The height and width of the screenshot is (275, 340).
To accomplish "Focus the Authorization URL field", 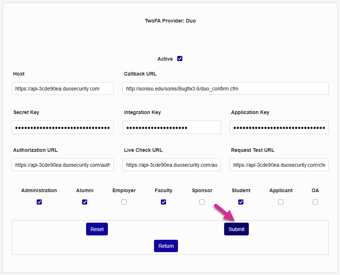I will pos(62,165).
